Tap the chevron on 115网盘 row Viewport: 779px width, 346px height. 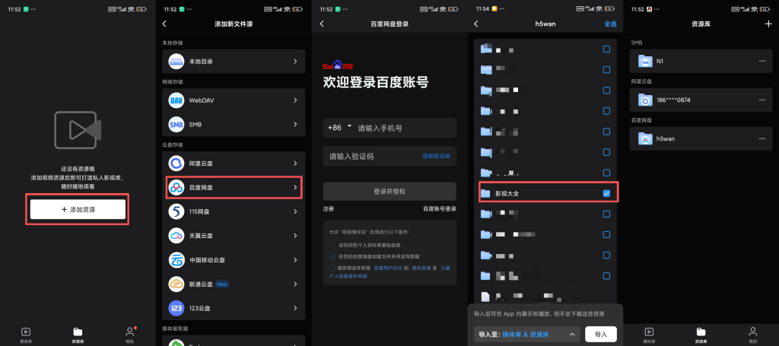point(295,211)
